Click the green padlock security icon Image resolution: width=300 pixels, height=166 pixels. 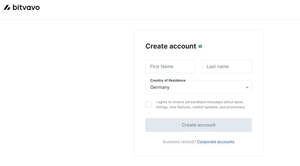(x=200, y=46)
